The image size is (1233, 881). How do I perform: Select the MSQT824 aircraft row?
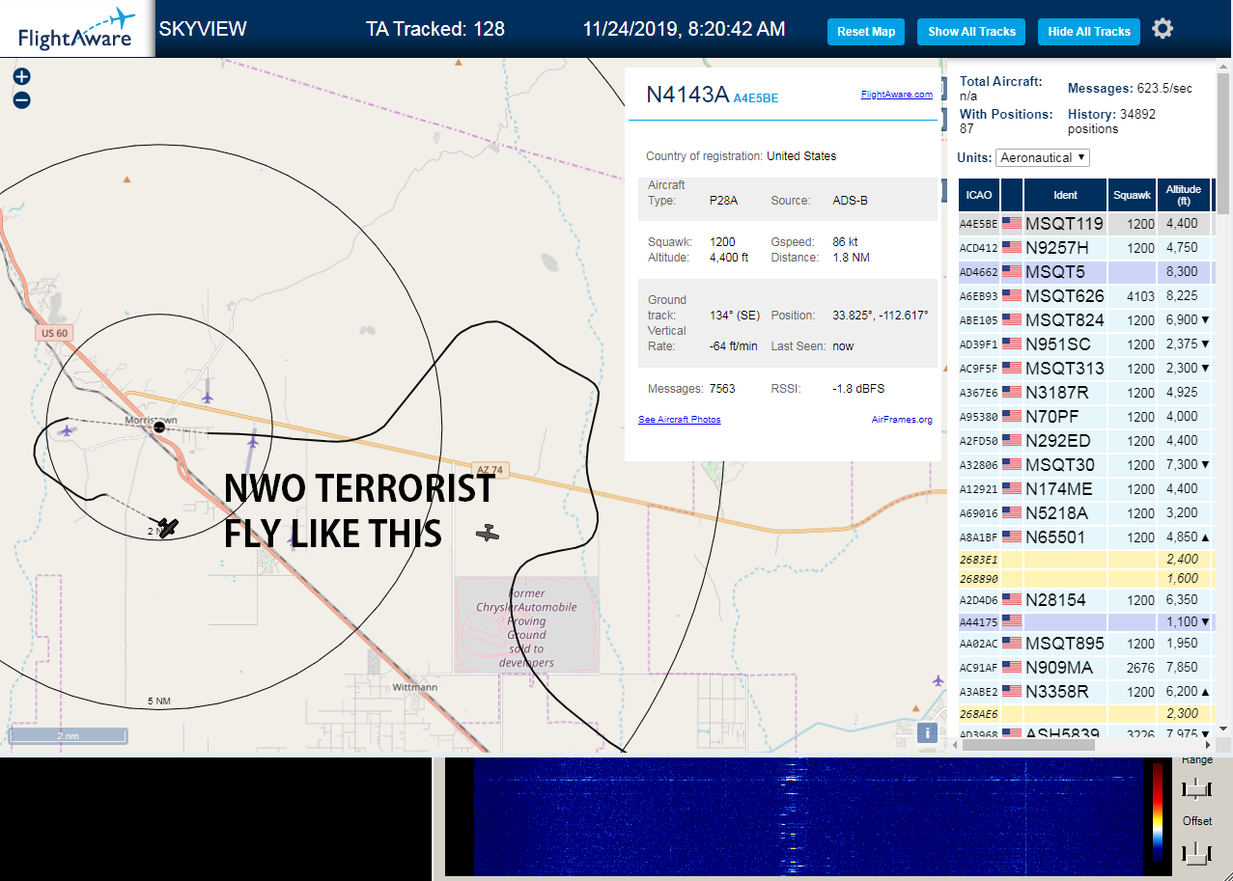(x=1085, y=320)
